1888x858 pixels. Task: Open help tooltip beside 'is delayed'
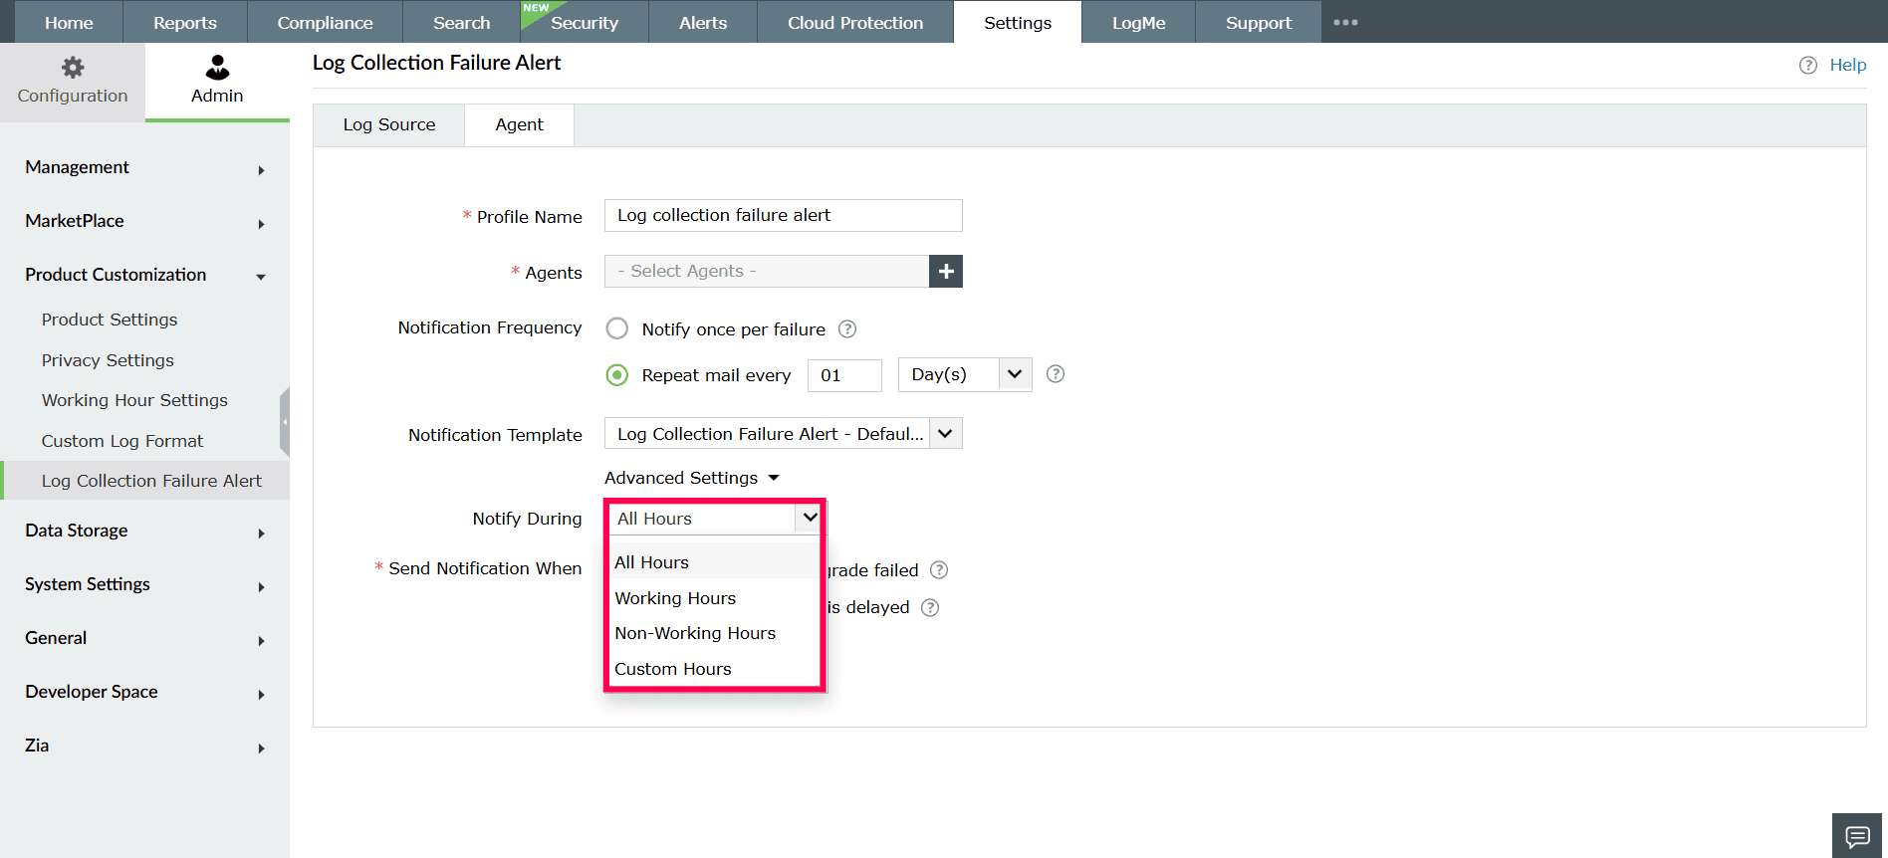pos(930,607)
